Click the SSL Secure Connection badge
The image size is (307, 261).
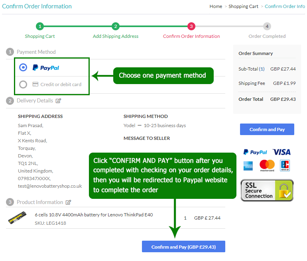coord(267,190)
